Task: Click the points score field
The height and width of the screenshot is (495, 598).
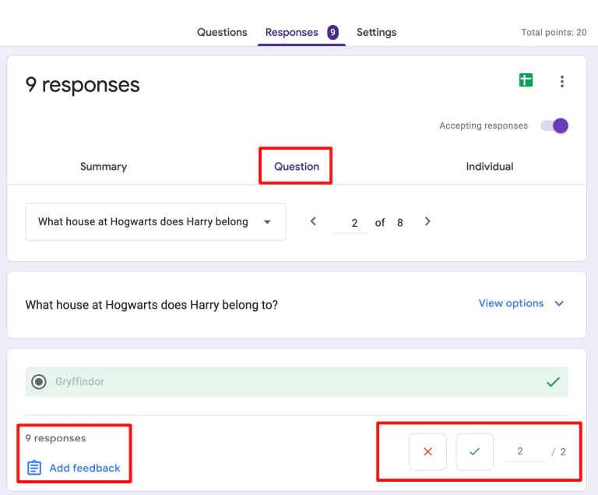Action: [526, 451]
